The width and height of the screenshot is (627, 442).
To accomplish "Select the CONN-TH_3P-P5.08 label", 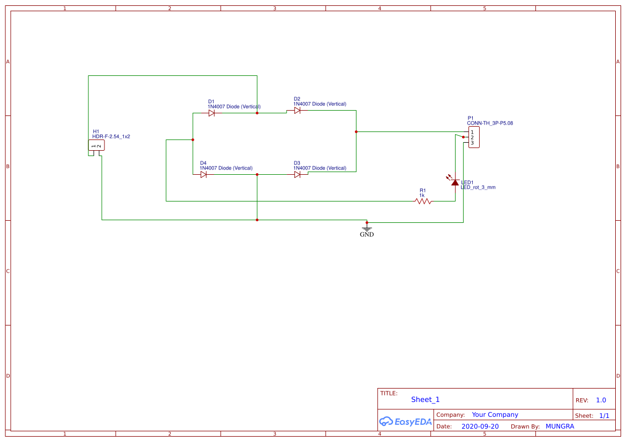I will click(490, 123).
